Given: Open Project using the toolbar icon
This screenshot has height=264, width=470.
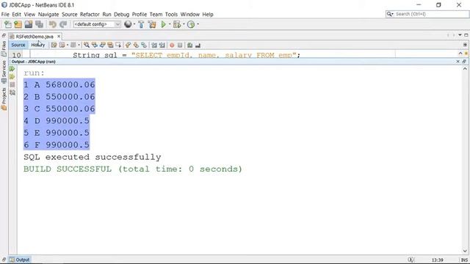Looking at the screenshot, I should click(x=29, y=24).
